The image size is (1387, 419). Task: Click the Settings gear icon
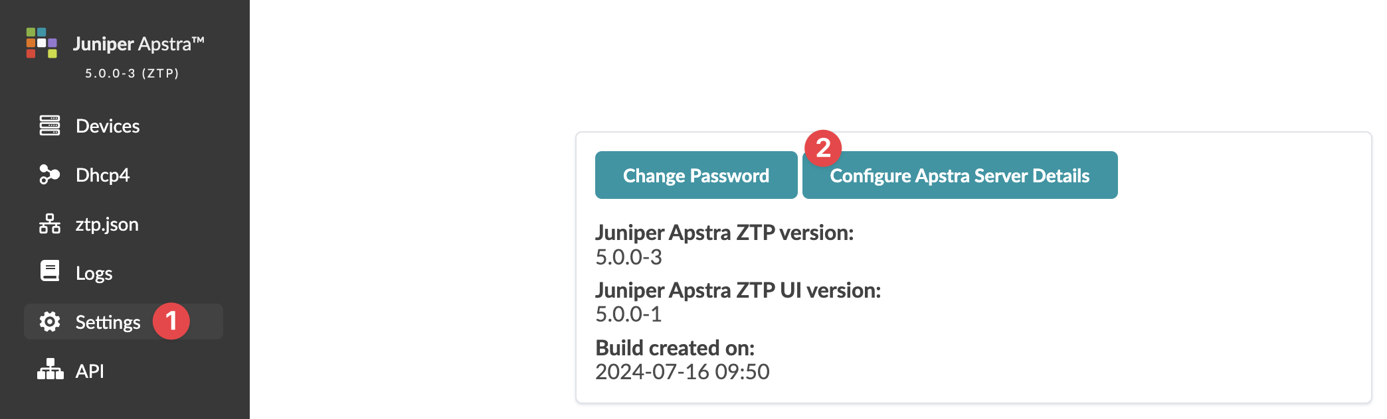pyautogui.click(x=50, y=322)
